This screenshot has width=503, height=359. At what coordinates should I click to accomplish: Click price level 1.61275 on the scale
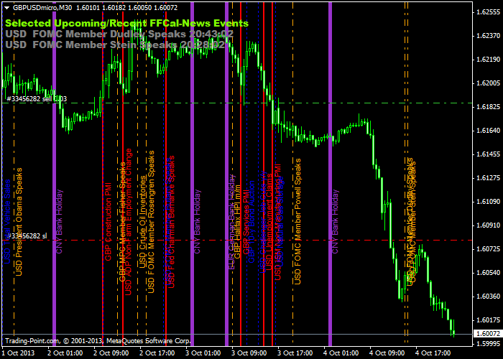pos(488,178)
